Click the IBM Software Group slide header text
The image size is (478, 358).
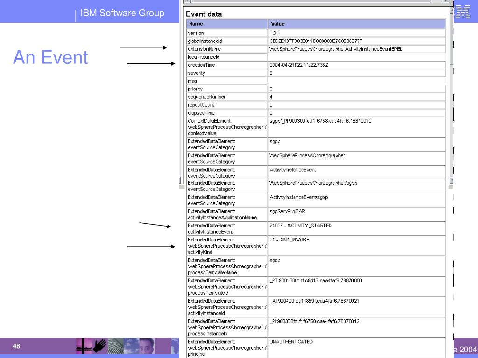[x=122, y=13]
